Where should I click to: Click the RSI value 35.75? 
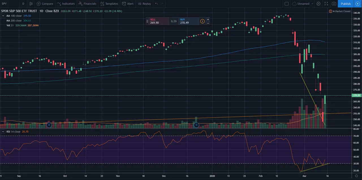[x=25, y=132]
